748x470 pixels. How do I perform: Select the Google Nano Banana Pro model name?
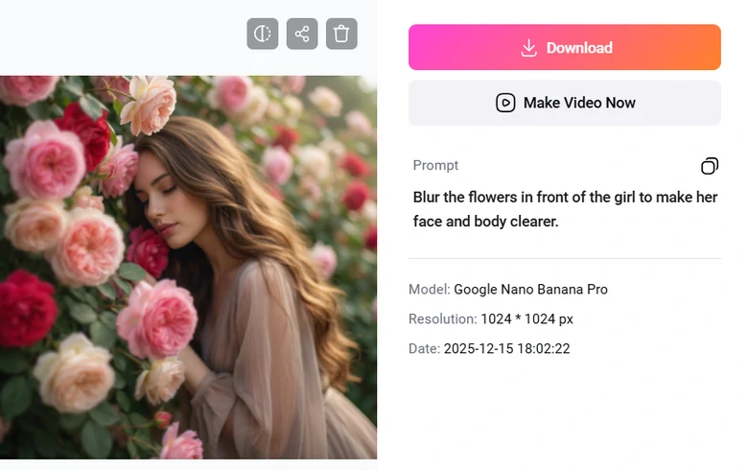(530, 290)
